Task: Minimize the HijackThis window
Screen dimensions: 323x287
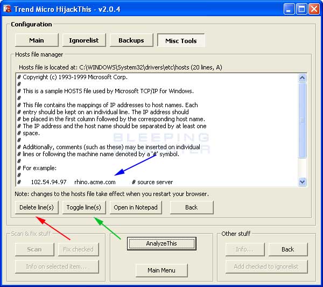Action: point(289,9)
